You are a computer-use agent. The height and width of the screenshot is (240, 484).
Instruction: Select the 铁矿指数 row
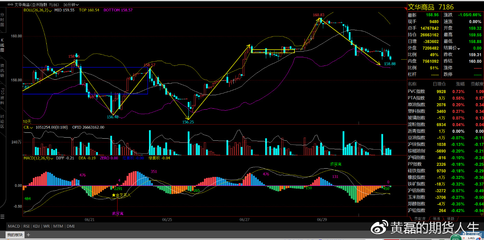(446, 184)
